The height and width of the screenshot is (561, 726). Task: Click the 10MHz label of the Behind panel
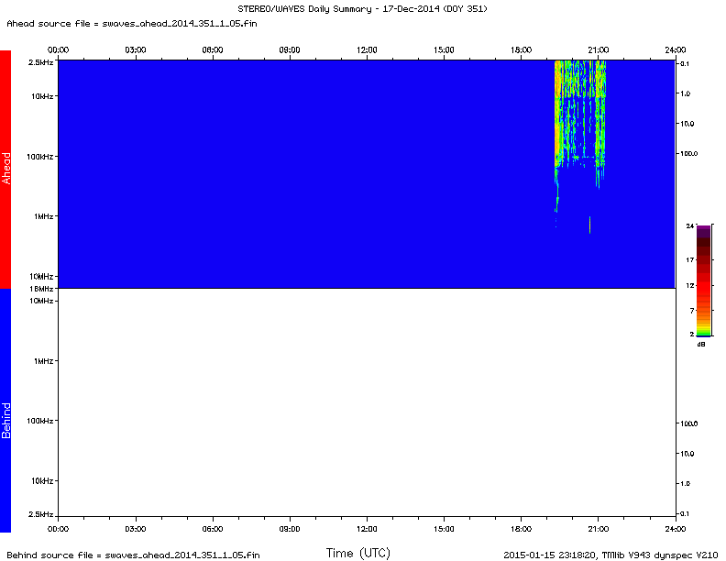tap(41, 301)
